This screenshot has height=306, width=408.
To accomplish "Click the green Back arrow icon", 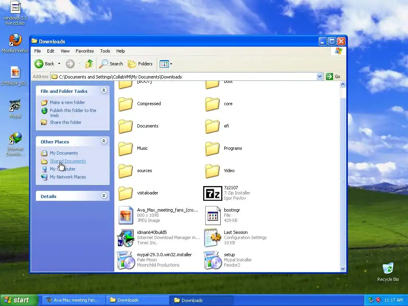I will (39, 64).
